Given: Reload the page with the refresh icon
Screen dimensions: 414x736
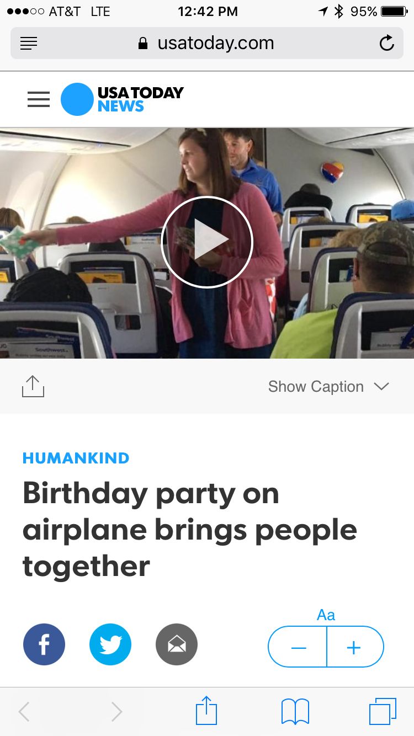Looking at the screenshot, I should coord(387,43).
